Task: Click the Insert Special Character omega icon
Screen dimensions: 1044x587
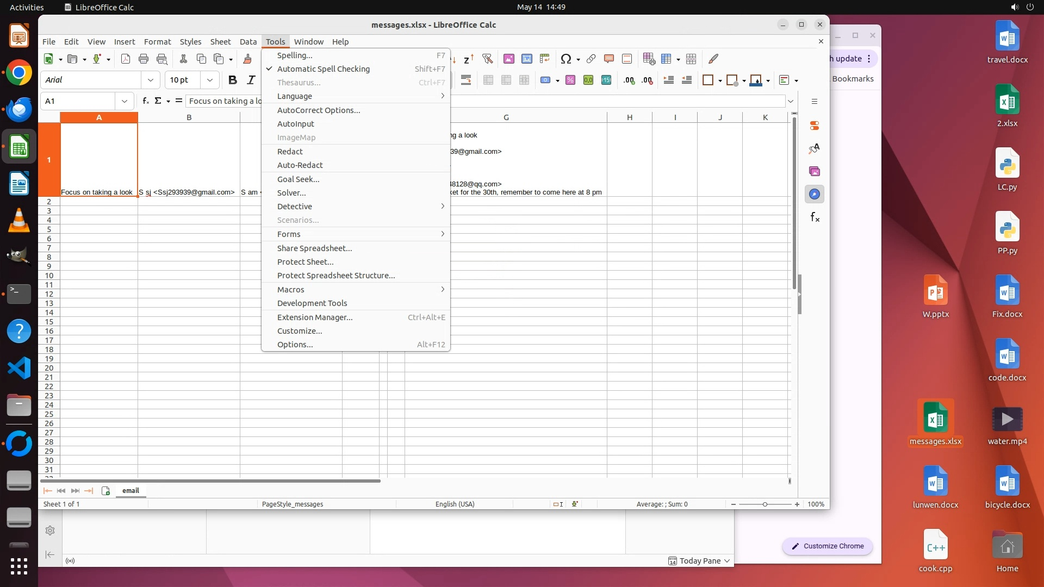Action: [566, 59]
